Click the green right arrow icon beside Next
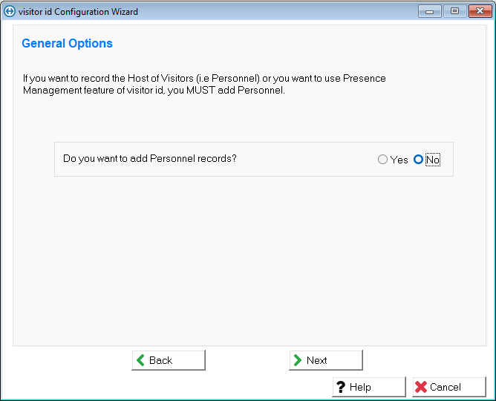 pos(297,360)
